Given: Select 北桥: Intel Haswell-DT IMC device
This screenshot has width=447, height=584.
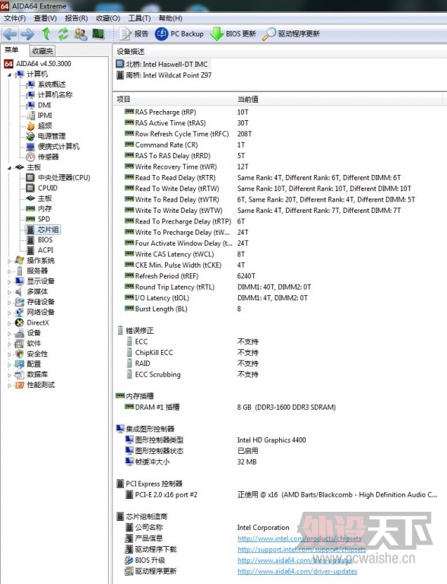Looking at the screenshot, I should coord(162,64).
